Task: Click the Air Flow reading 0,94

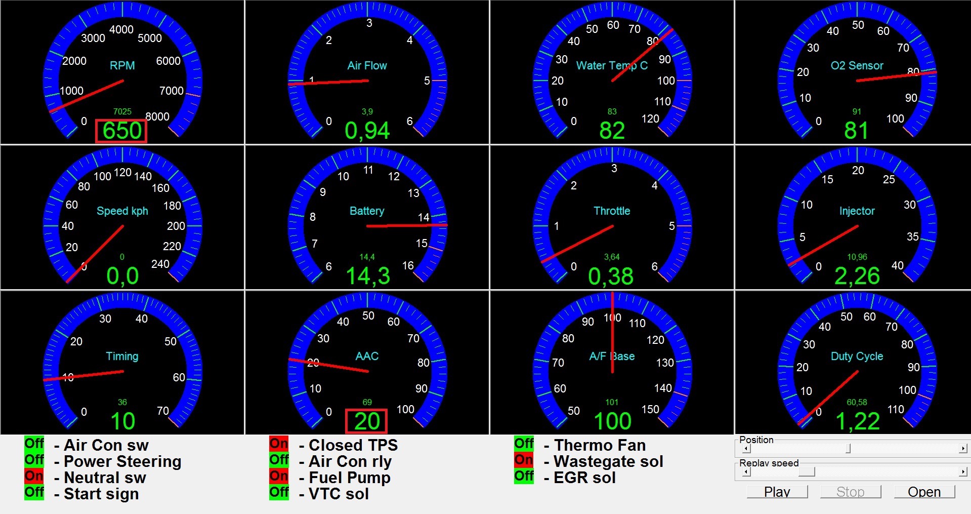Action: click(x=367, y=131)
